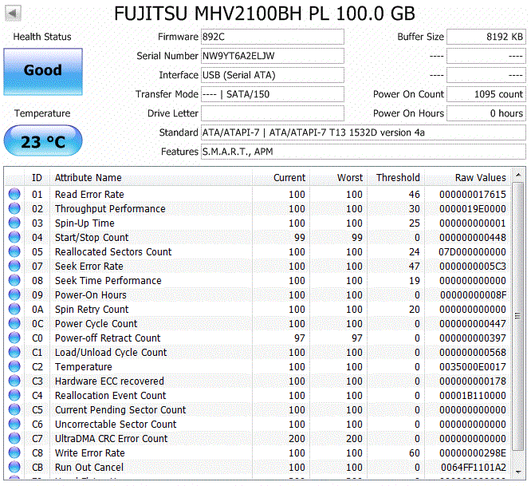Click raw value 0035000E0017
This screenshot has height=486, width=531.
473,367
